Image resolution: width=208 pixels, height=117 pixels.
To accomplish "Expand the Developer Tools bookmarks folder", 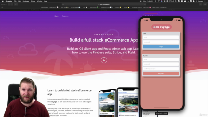I will point(107,7).
